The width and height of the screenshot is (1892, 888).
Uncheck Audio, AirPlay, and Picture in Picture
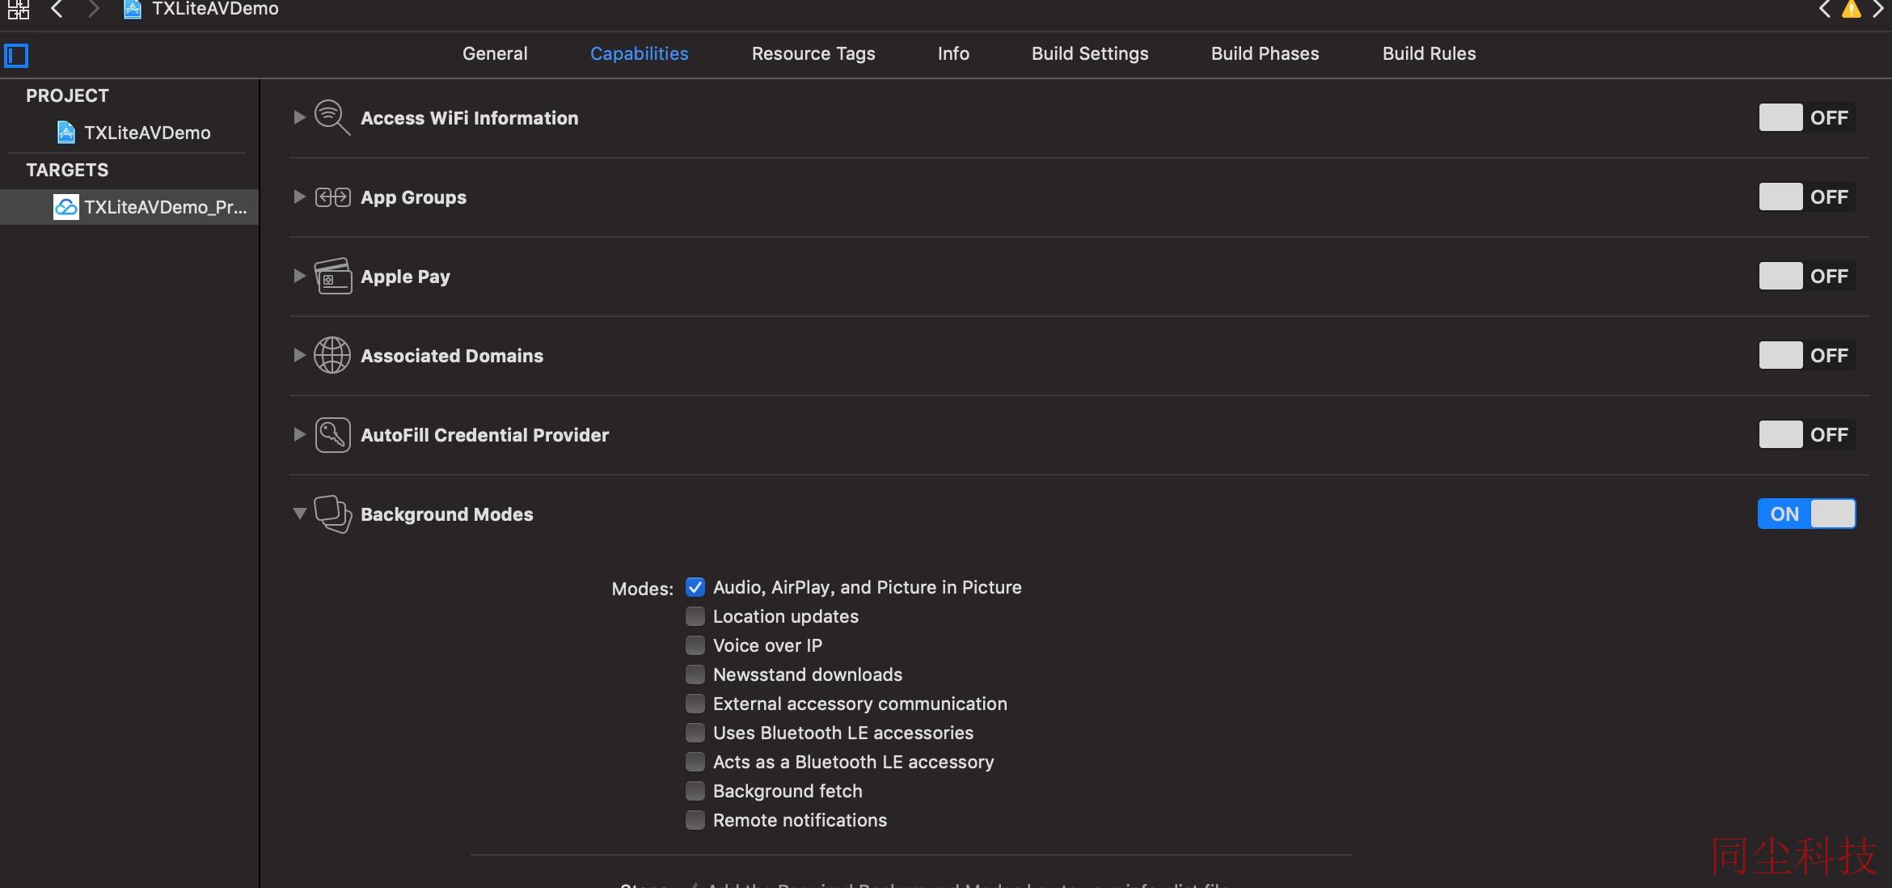(695, 587)
